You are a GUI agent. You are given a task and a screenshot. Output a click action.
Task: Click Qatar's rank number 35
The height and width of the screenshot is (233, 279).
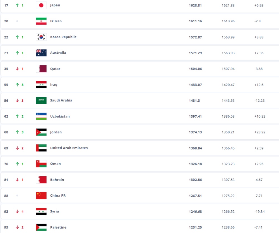[6, 69]
